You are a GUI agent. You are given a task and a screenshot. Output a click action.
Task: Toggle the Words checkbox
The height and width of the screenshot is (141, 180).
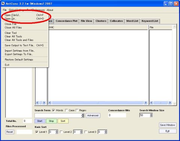click(x=54, y=110)
